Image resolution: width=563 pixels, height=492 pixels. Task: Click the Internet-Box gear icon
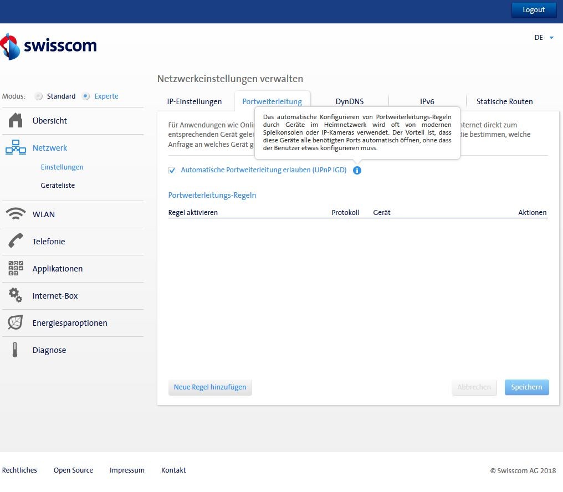15,295
